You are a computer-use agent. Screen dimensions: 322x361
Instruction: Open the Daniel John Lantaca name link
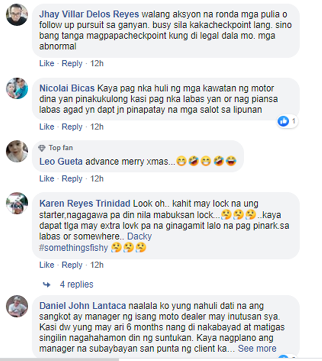(x=82, y=306)
